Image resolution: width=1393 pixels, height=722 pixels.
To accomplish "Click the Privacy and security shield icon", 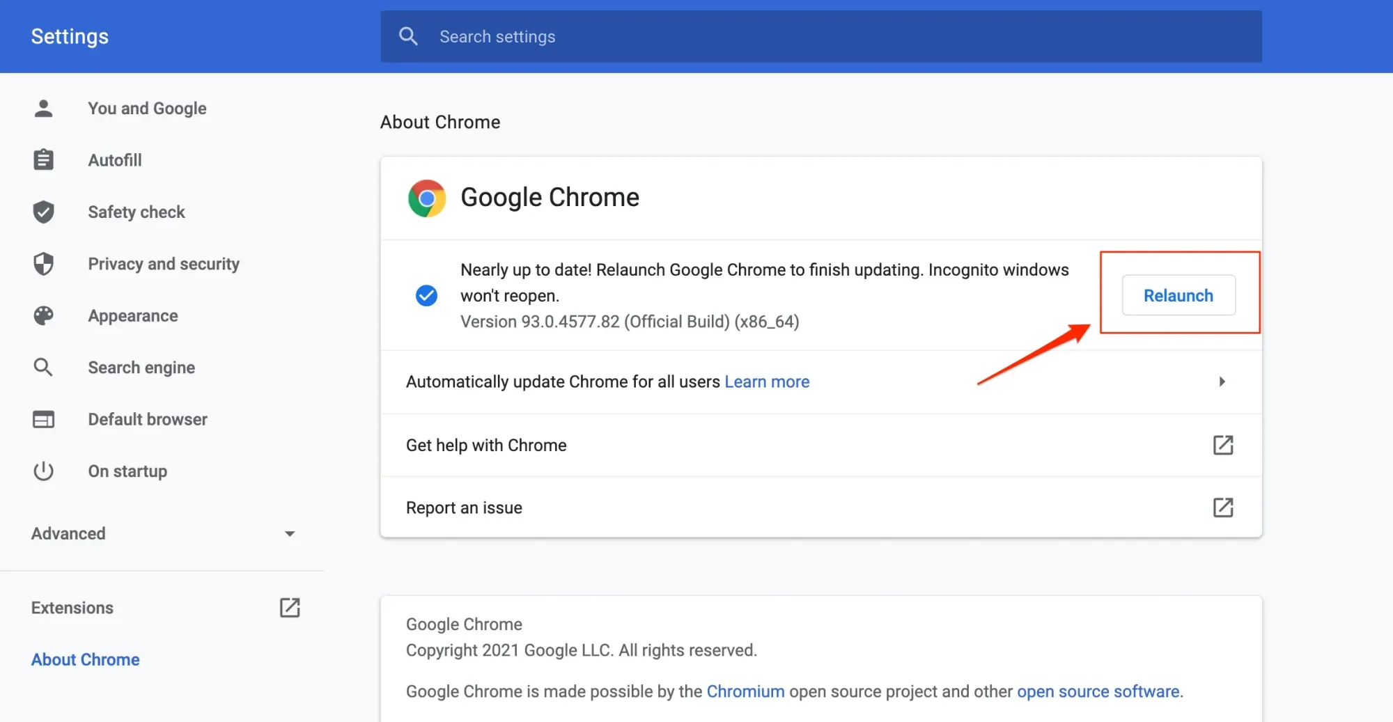I will 43,264.
